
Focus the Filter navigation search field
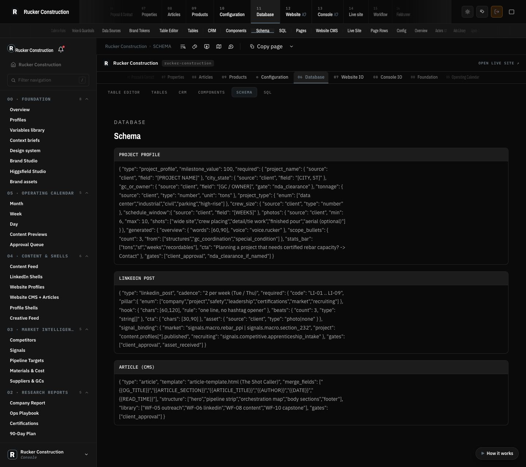(48, 80)
